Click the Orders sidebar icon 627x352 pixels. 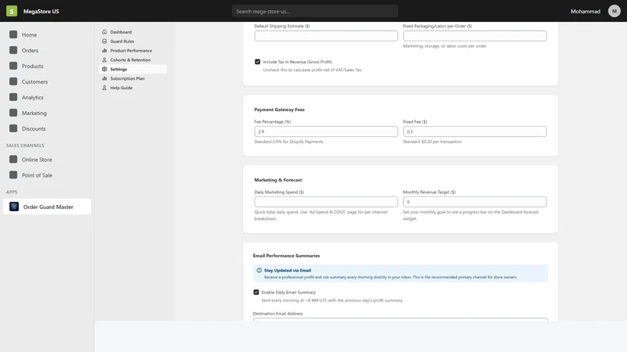tap(13, 50)
